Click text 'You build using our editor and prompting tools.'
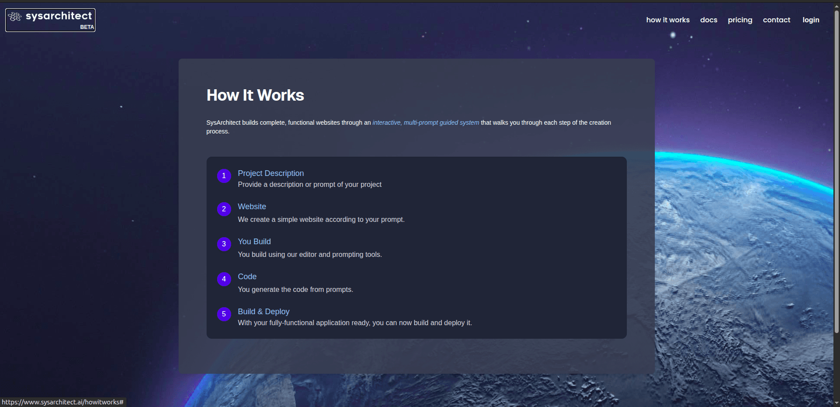 (309, 255)
